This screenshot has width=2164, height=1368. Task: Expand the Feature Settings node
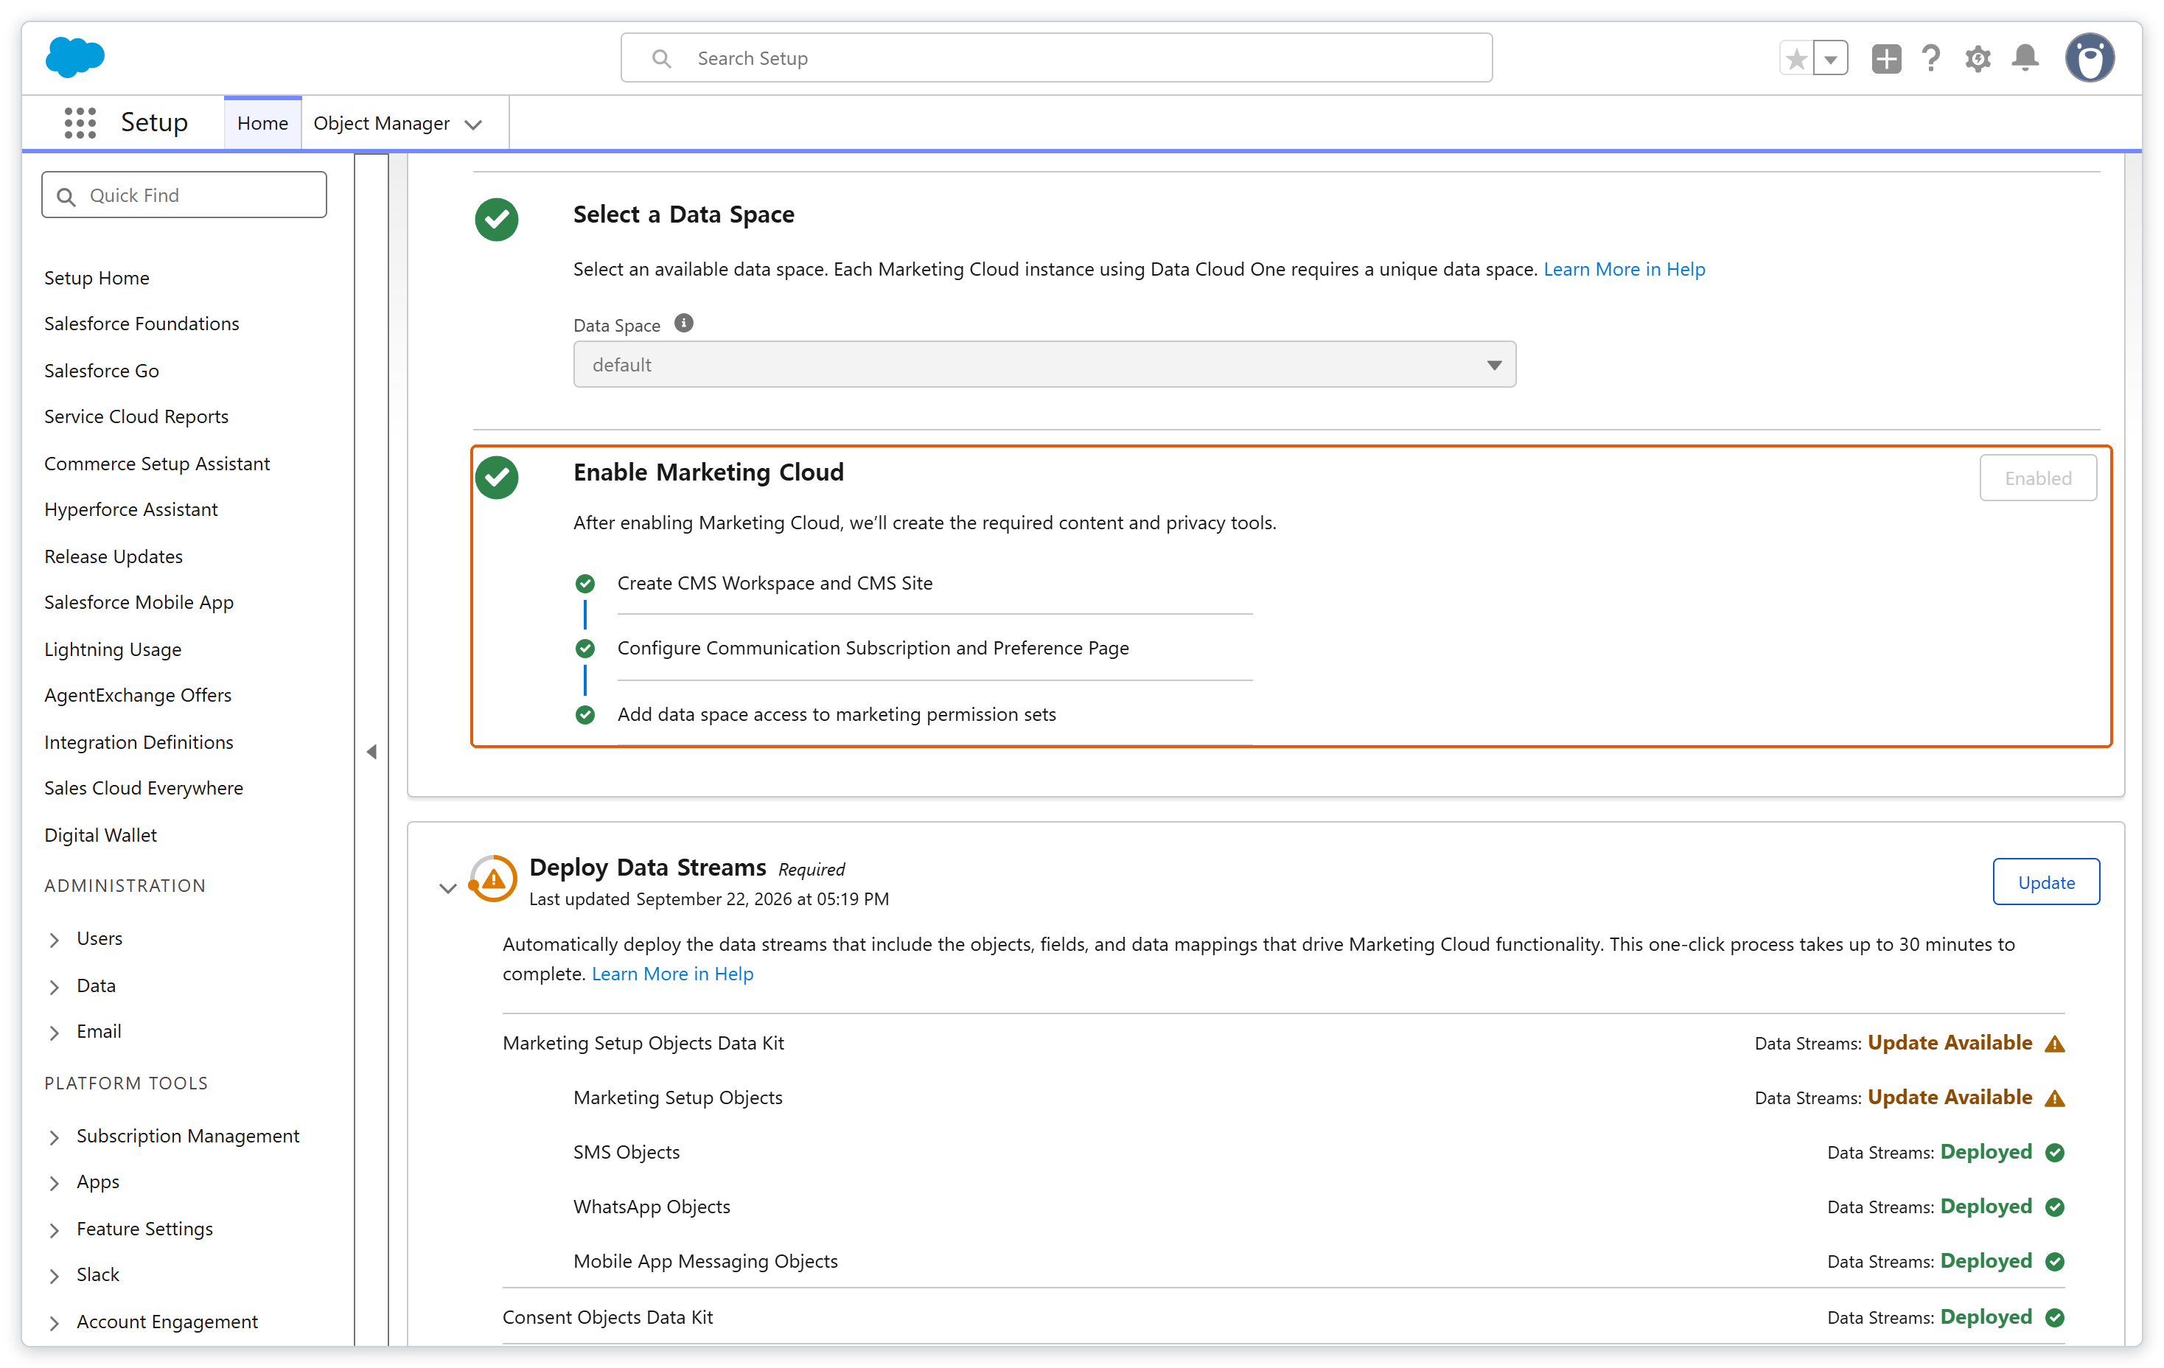pyautogui.click(x=54, y=1229)
